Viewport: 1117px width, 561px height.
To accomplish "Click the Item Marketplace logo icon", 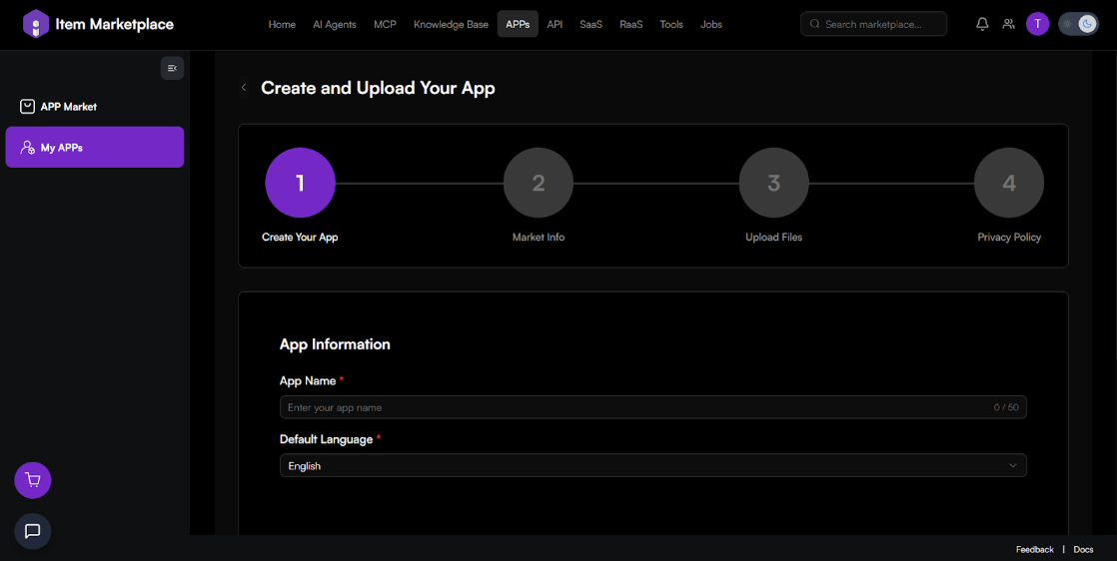I will click(x=36, y=24).
